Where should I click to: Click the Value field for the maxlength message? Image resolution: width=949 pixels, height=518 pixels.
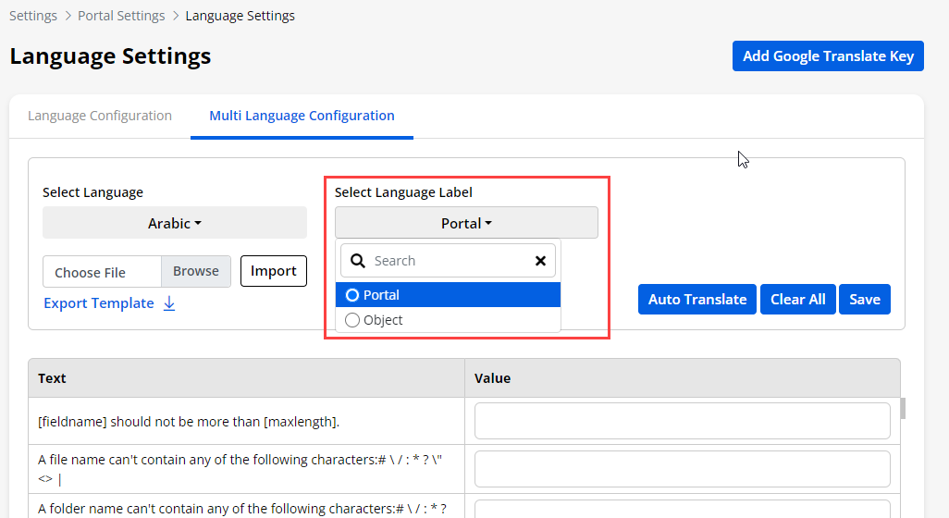682,422
